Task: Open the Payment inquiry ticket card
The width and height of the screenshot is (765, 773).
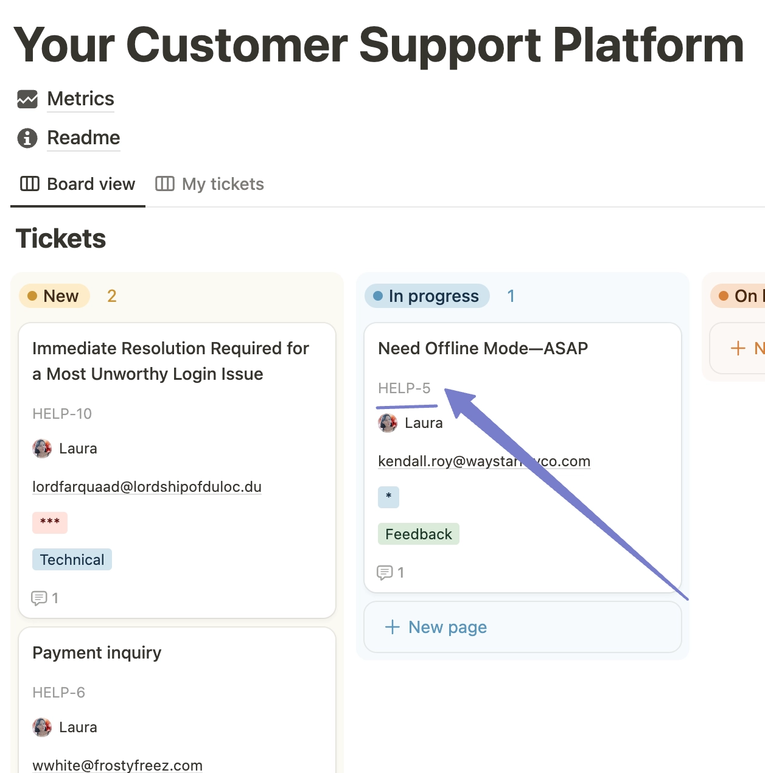Action: pyautogui.click(x=97, y=652)
